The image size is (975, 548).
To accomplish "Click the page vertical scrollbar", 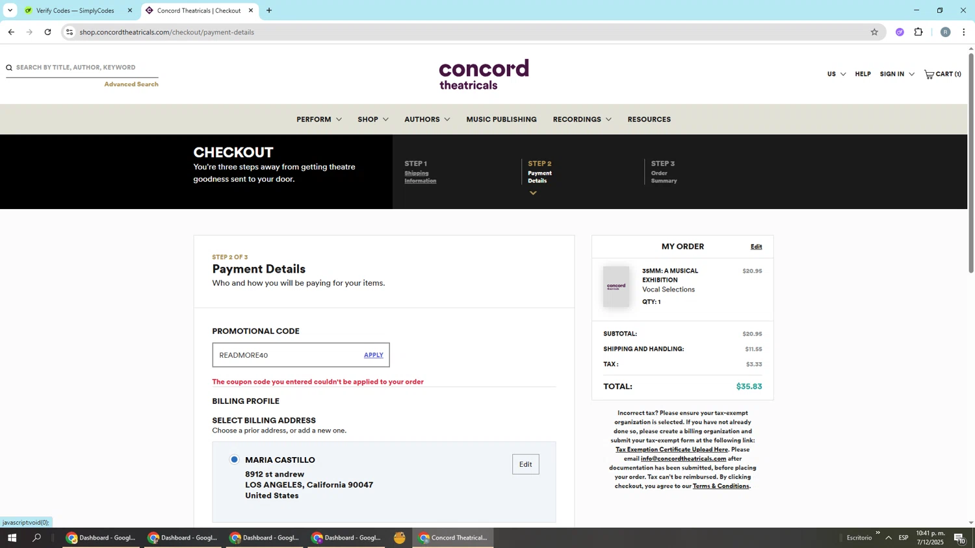I will 971,162.
